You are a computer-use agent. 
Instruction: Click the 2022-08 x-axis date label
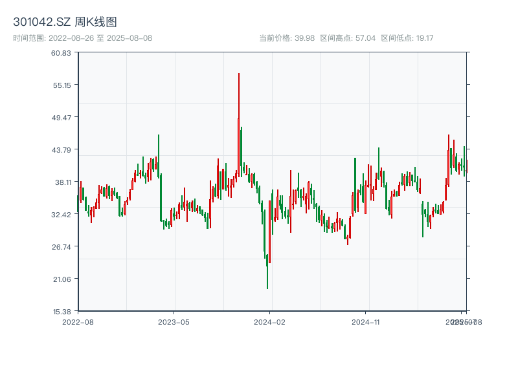pyautogui.click(x=78, y=321)
